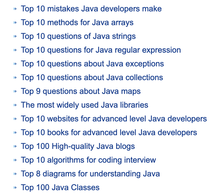Open the 'Top 100 Java Classes' link
Screen dimensions: 214x193
60,187
